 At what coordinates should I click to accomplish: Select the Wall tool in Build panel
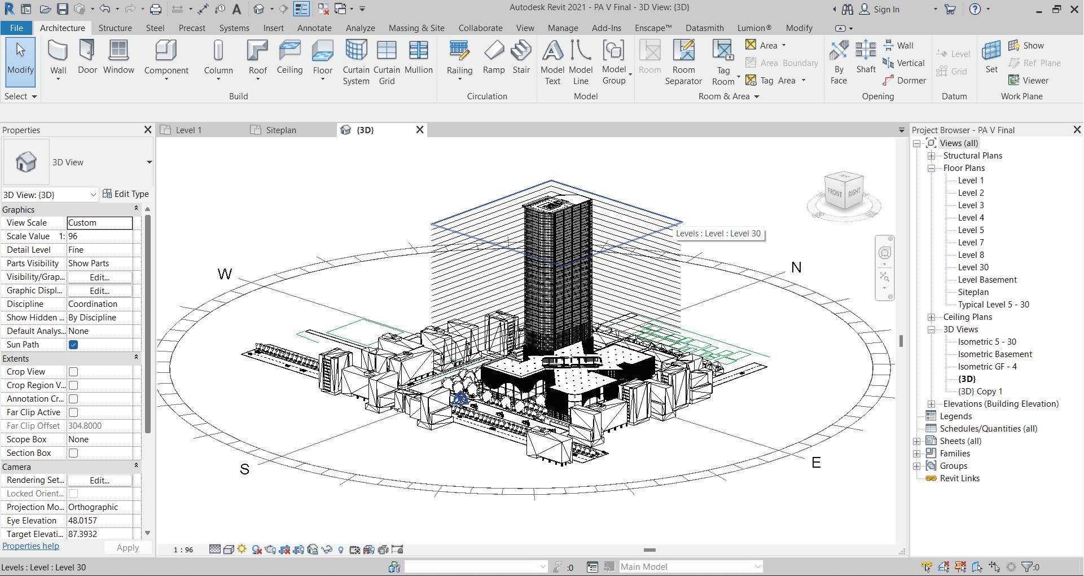(x=58, y=58)
